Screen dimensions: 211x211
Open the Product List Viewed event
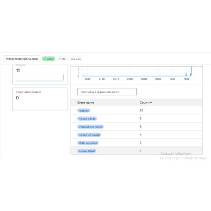click(89, 135)
